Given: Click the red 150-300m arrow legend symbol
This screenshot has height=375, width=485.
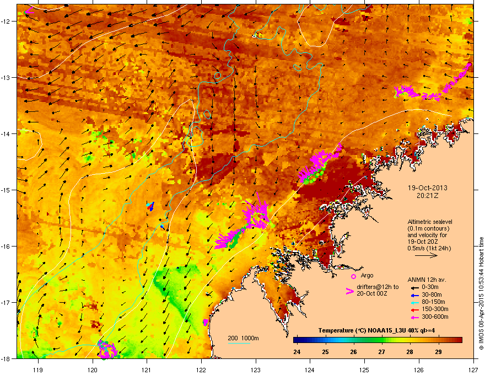Looking at the screenshot, I should (x=414, y=310).
